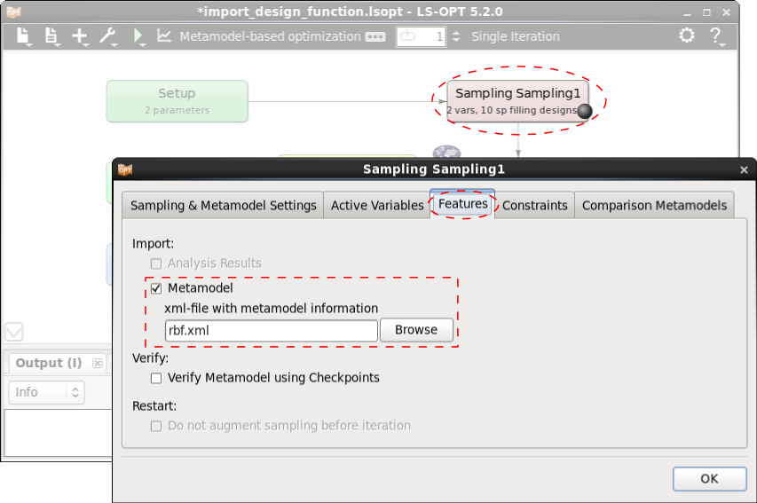This screenshot has width=757, height=503.
Task: Switch to the Constraints tab
Action: 534,205
